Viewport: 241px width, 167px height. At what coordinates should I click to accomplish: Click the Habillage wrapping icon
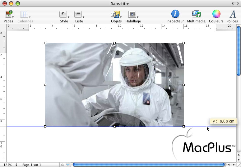click(132, 14)
